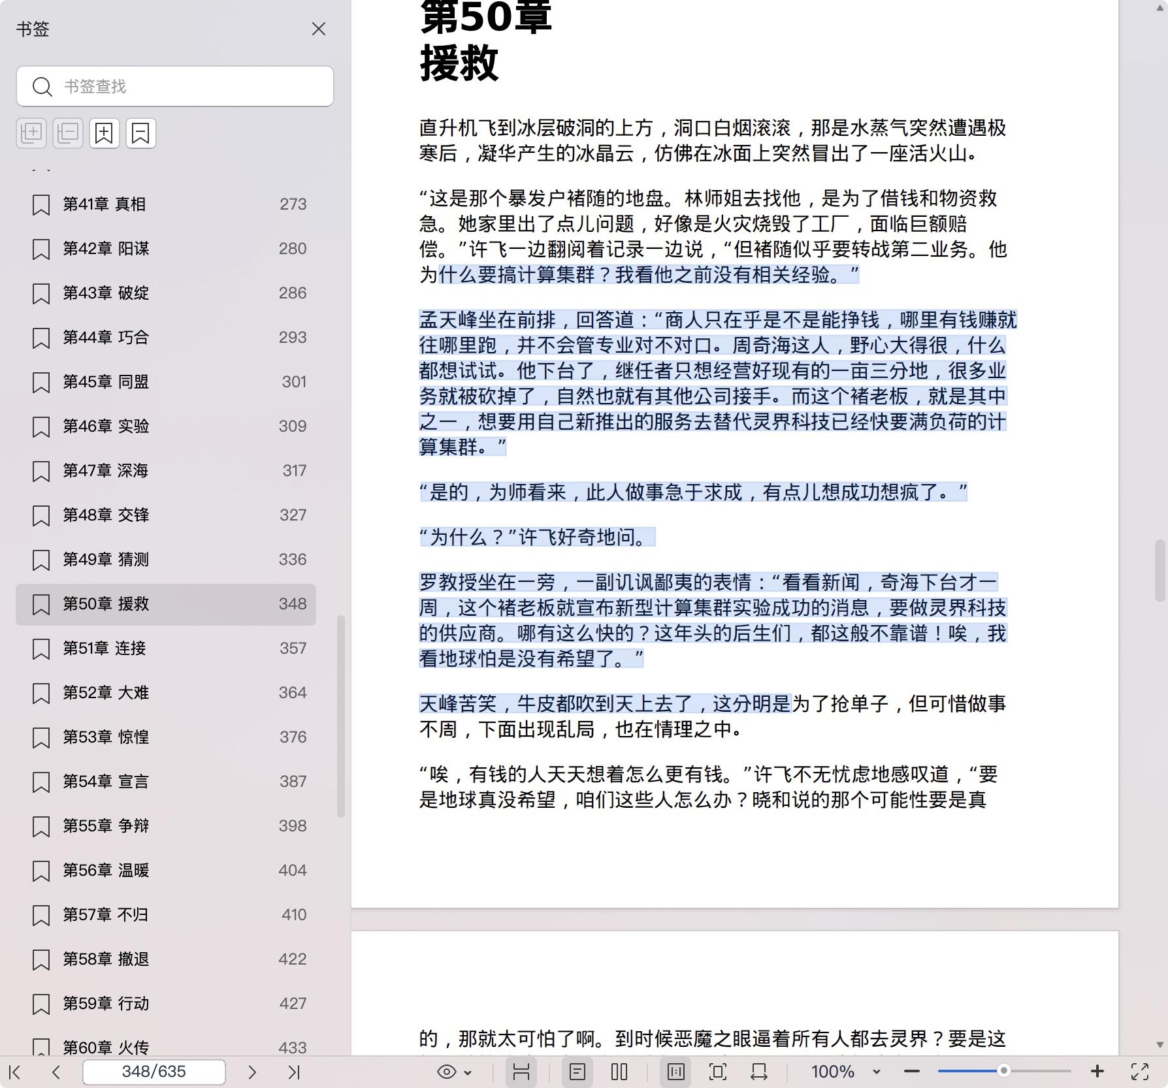Select bookmark 第48章 交锋
The image size is (1168, 1088).
(x=166, y=515)
